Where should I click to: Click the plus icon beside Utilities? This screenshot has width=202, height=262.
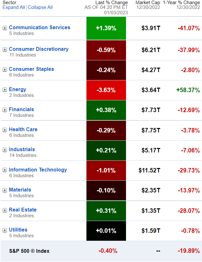(5, 230)
